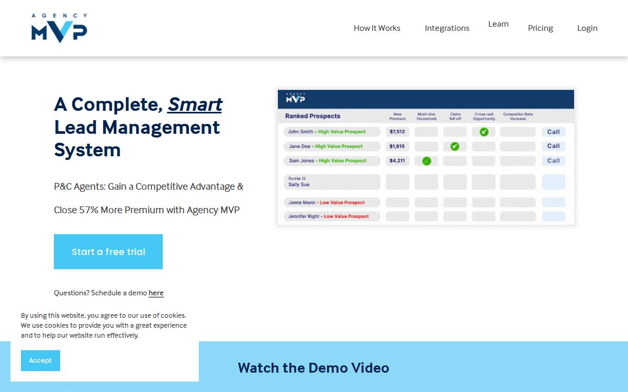Viewport: 628px width, 392px height.
Task: Accept the cookie notice
Action: [40, 361]
